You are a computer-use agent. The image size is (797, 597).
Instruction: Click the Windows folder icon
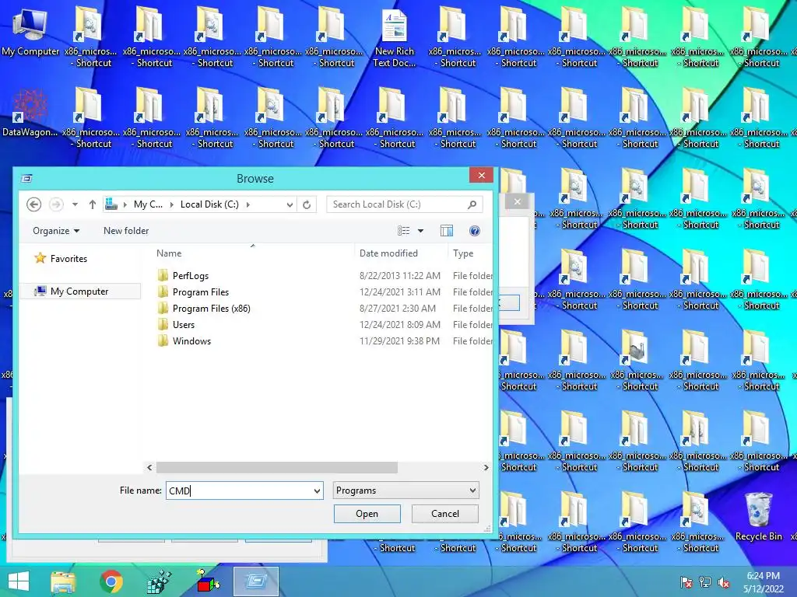coord(163,340)
